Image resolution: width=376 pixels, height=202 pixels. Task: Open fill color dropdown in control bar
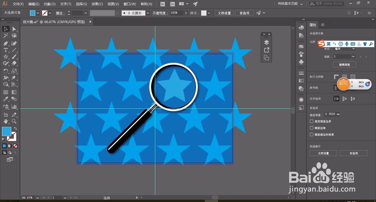click(x=38, y=13)
